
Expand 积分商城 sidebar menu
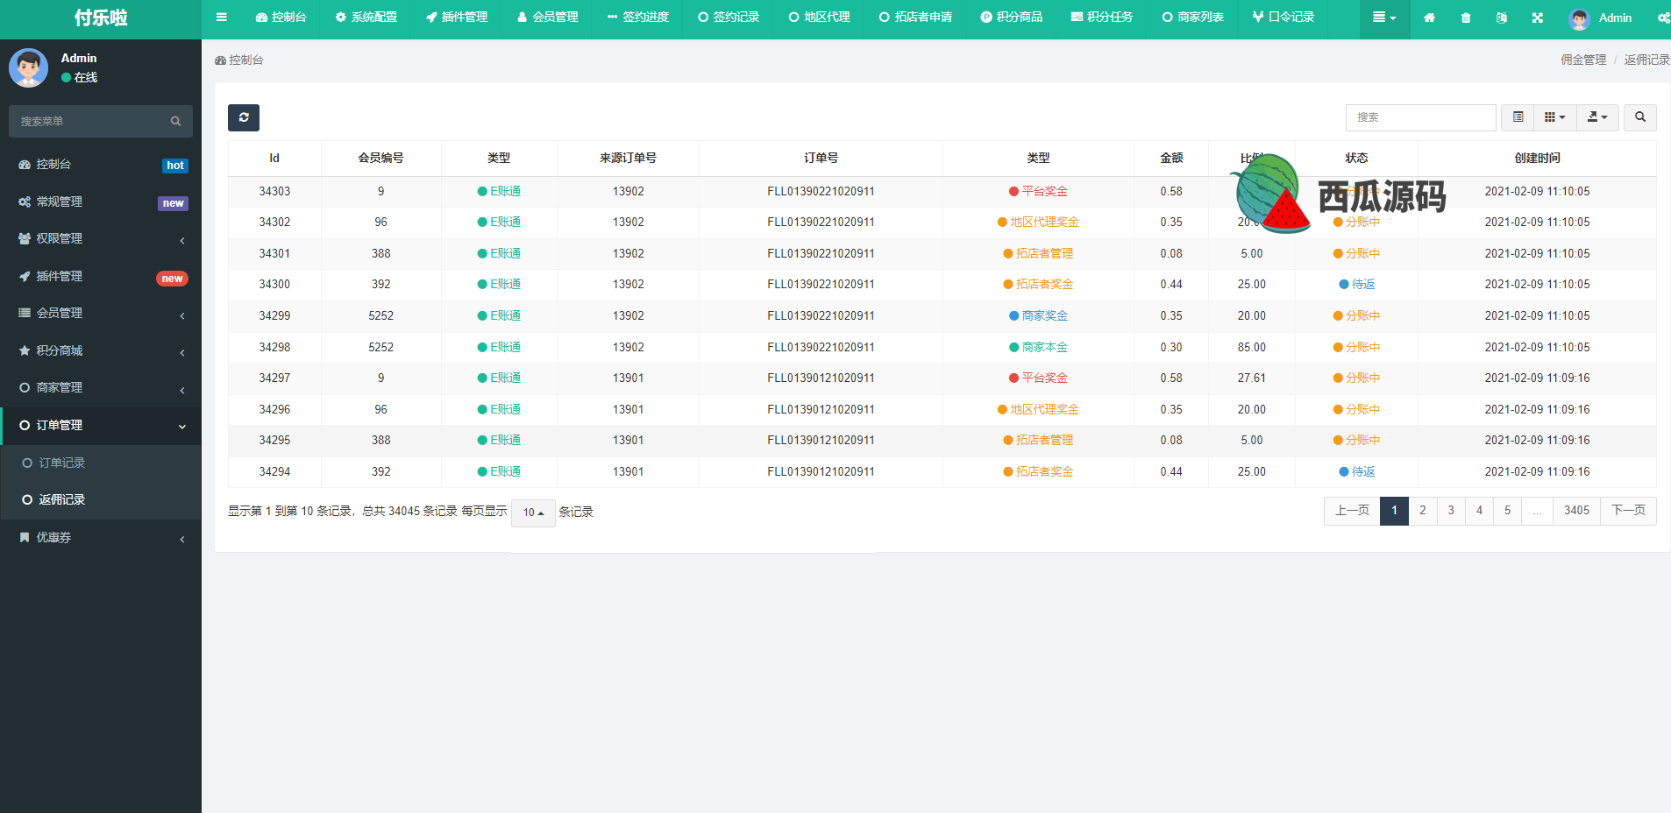pyautogui.click(x=101, y=351)
